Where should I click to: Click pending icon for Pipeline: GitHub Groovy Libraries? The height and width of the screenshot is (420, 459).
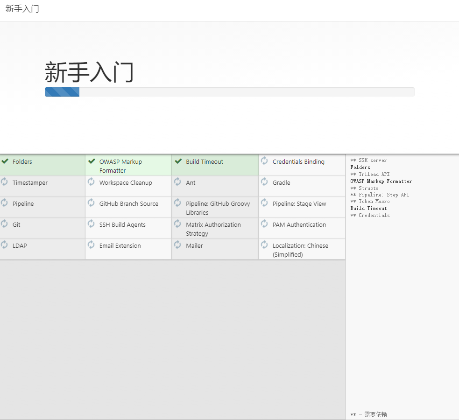(x=177, y=203)
